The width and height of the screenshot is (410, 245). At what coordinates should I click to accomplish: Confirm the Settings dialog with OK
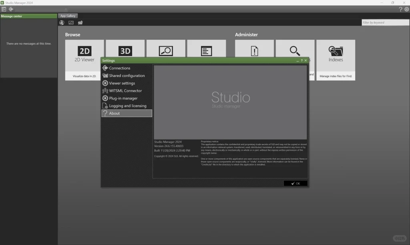pyautogui.click(x=295, y=184)
